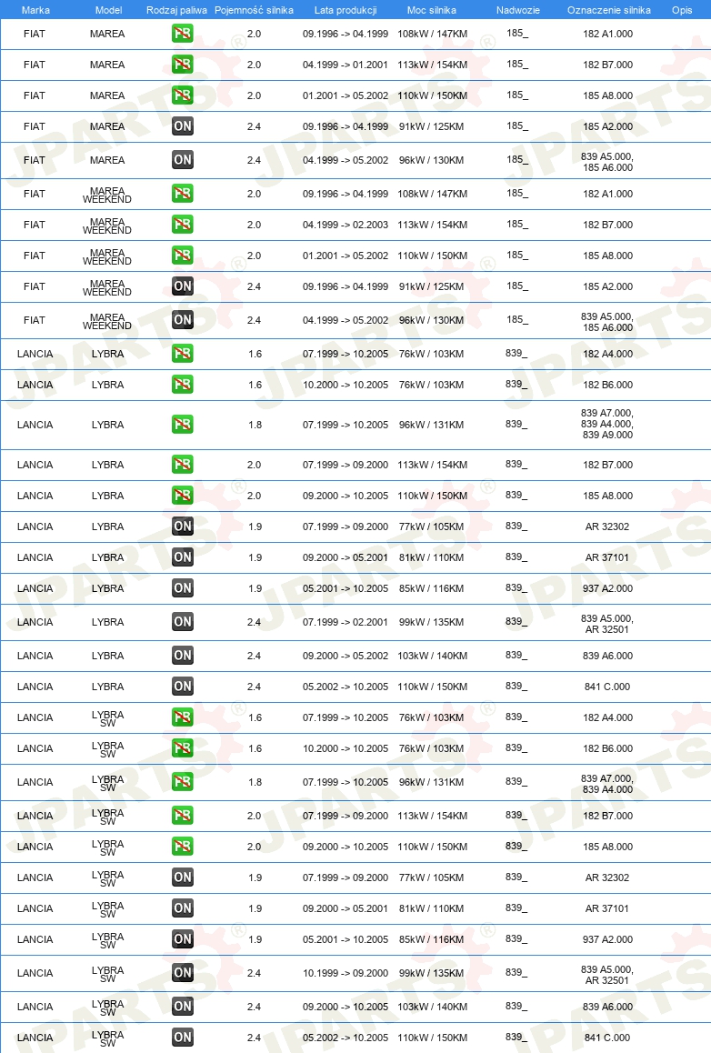The height and width of the screenshot is (1053, 711).
Task: Click the ON icon for the non-SW LYBRA 1.9 AR 32302 row
Action: pos(183,526)
